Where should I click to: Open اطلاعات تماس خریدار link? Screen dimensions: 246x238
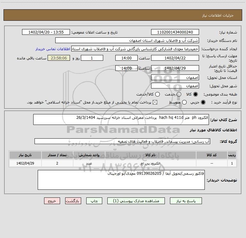tap(53, 49)
